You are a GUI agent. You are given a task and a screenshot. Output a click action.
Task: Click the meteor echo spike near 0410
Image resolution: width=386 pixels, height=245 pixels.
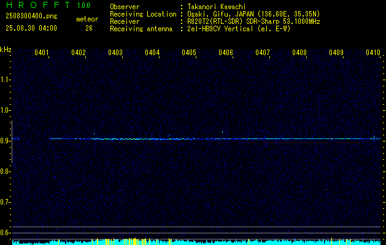pyautogui.click(x=374, y=138)
